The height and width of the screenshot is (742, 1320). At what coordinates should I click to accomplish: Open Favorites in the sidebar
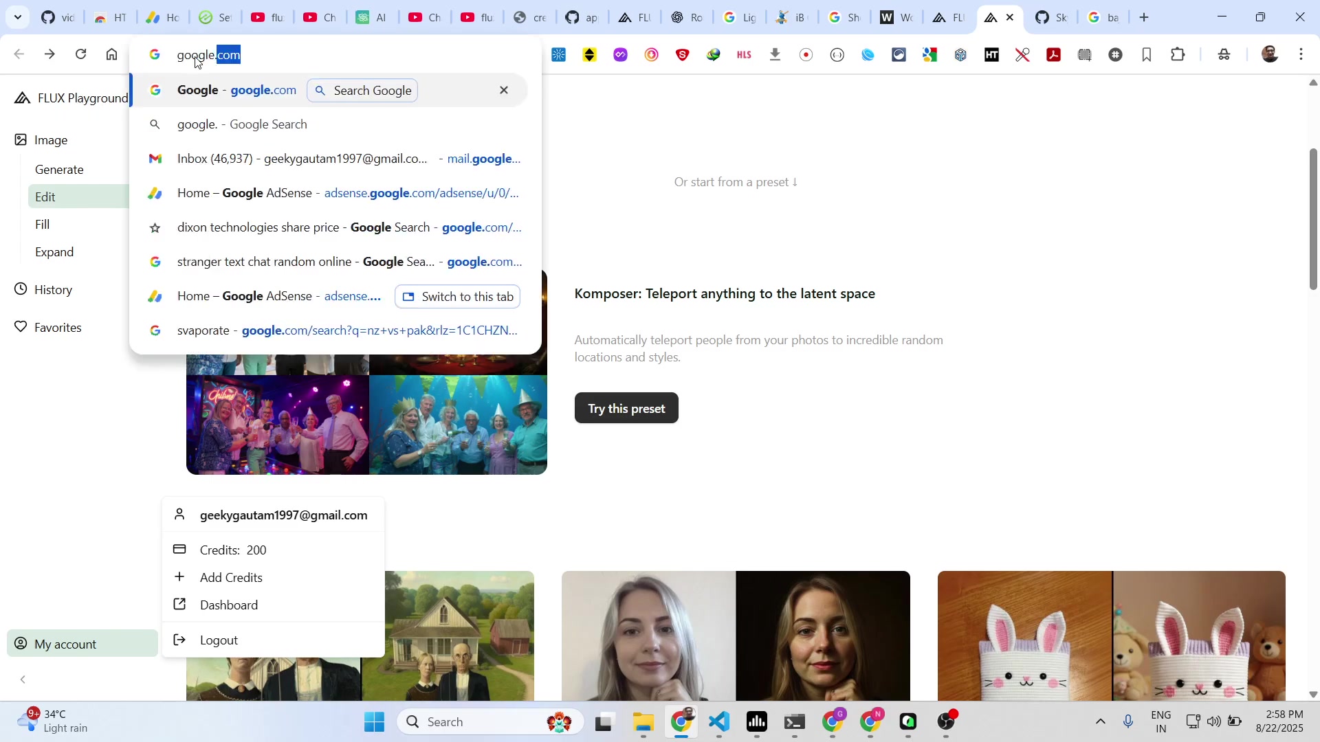48,328
